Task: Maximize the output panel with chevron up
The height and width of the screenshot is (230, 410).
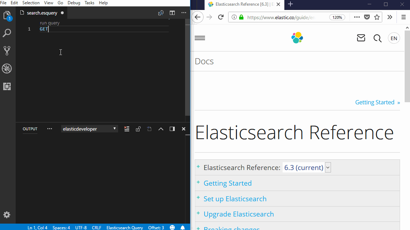Action: coord(161,129)
